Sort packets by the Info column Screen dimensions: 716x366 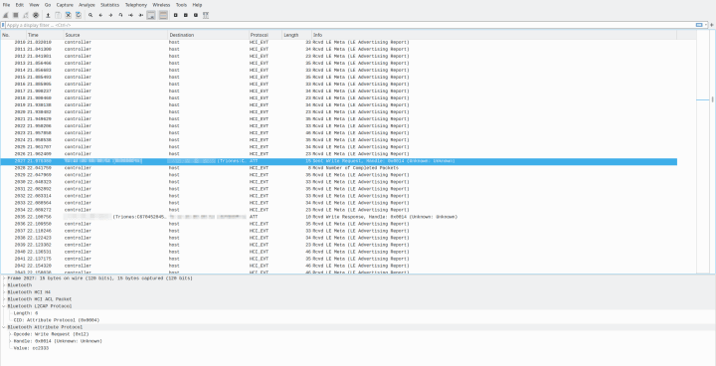click(494, 35)
